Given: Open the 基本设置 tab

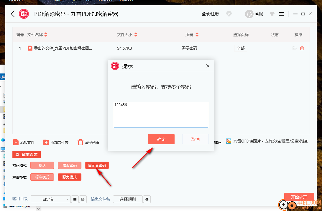Looking at the screenshot, I should [x=27, y=155].
